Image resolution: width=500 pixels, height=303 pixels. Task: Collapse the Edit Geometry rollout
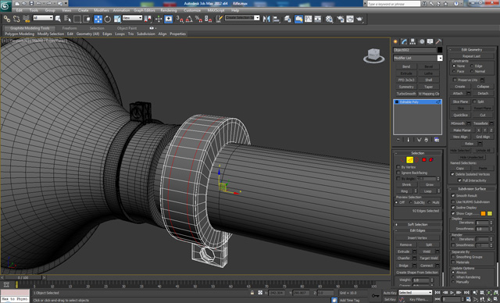pos(472,50)
